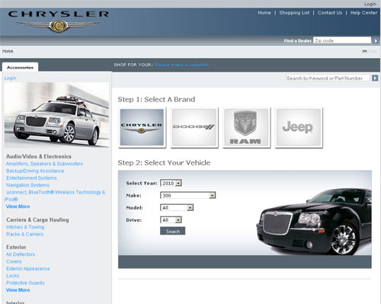Open the Drive dropdown
The image size is (381, 304).
[171, 220]
